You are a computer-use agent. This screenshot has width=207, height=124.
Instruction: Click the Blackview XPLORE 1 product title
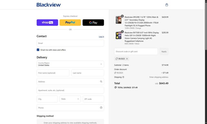click(x=142, y=21)
